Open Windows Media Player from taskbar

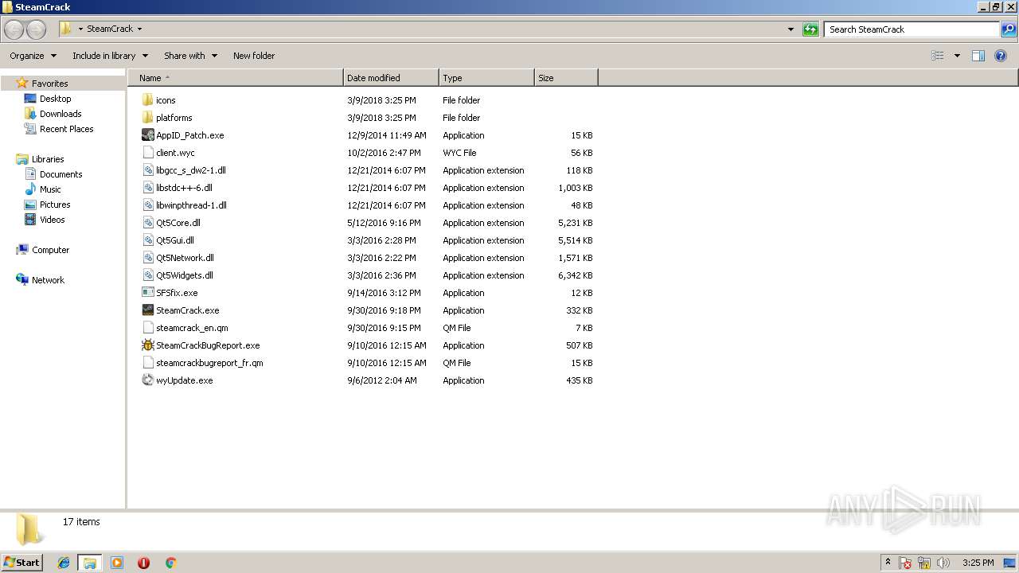point(117,563)
